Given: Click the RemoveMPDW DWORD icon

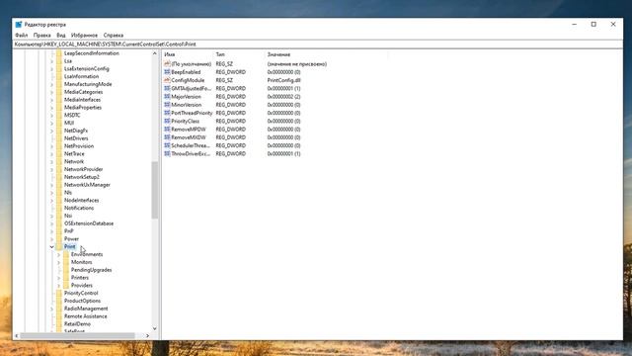Looking at the screenshot, I should (x=167, y=130).
